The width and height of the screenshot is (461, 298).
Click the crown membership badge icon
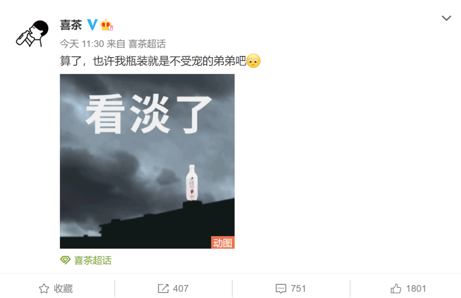pos(106,25)
